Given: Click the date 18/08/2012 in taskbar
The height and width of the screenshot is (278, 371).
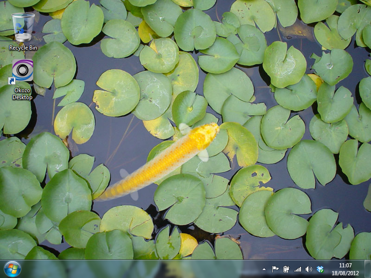Looking at the screenshot, I should [345, 273].
